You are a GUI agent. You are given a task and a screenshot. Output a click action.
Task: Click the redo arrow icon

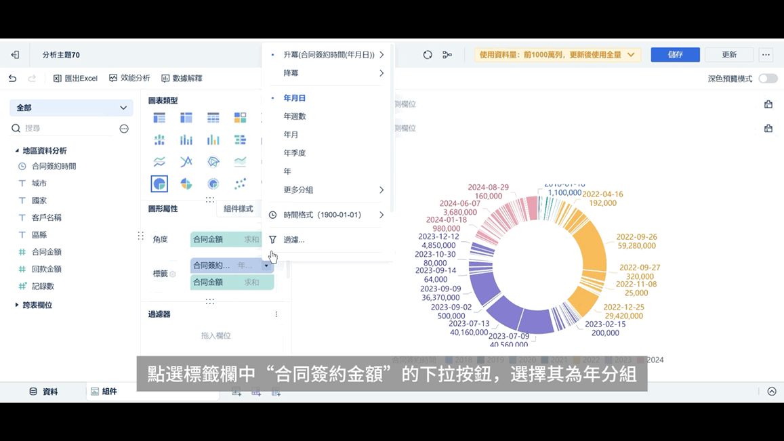32,79
